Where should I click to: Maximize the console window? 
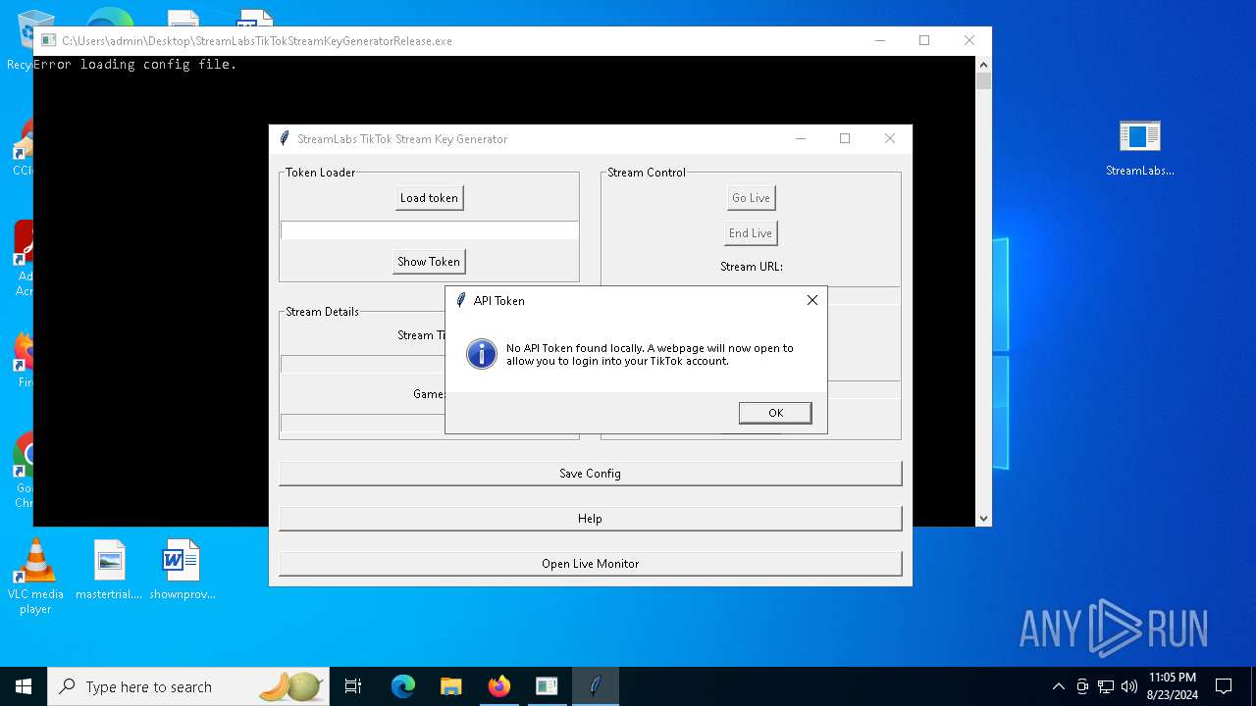tap(924, 41)
